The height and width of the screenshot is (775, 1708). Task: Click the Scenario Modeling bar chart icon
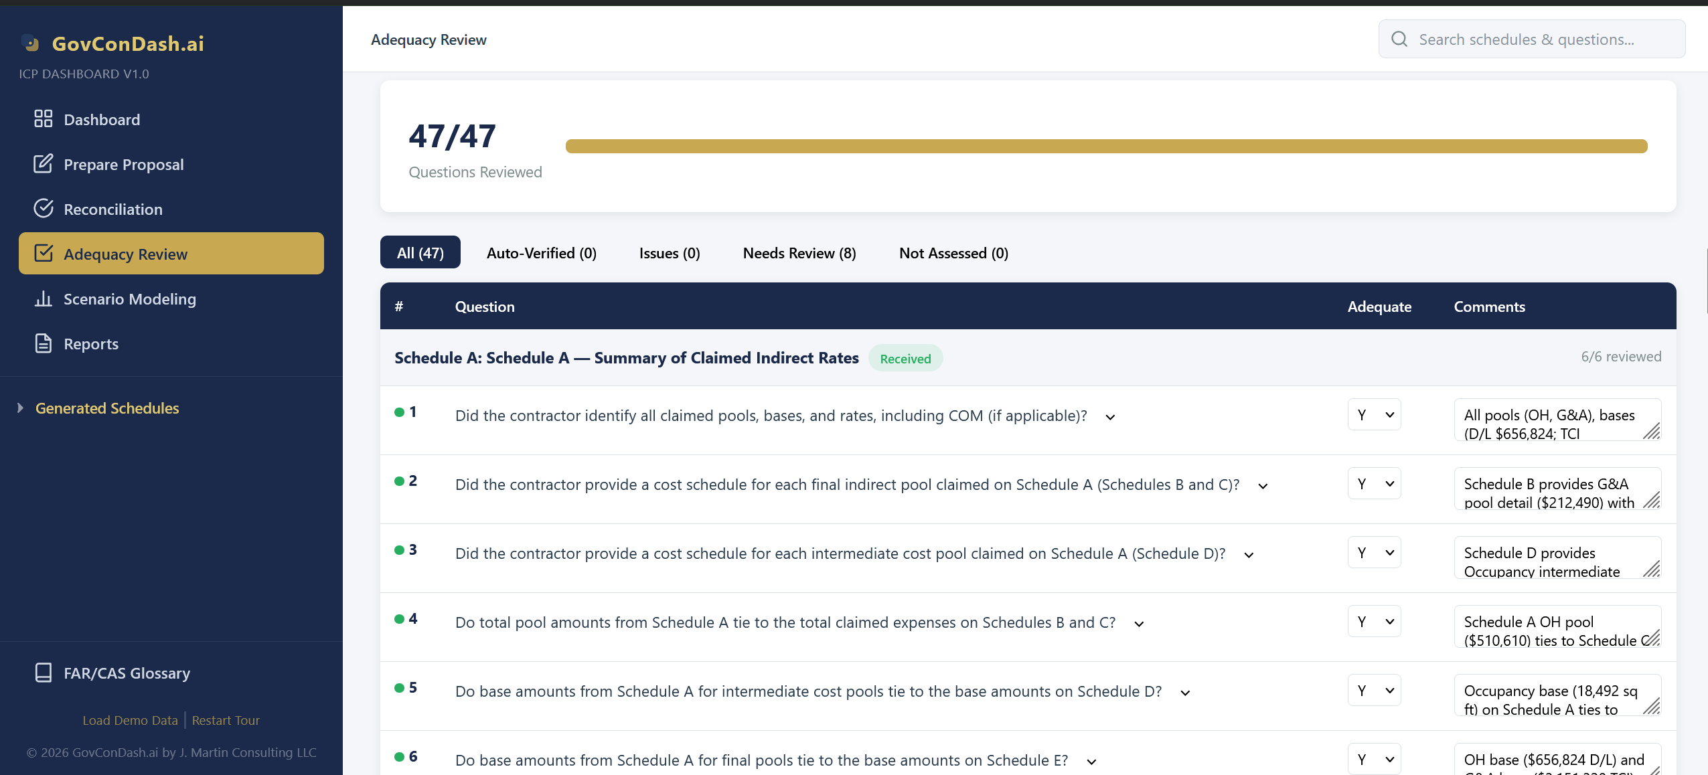coord(44,298)
